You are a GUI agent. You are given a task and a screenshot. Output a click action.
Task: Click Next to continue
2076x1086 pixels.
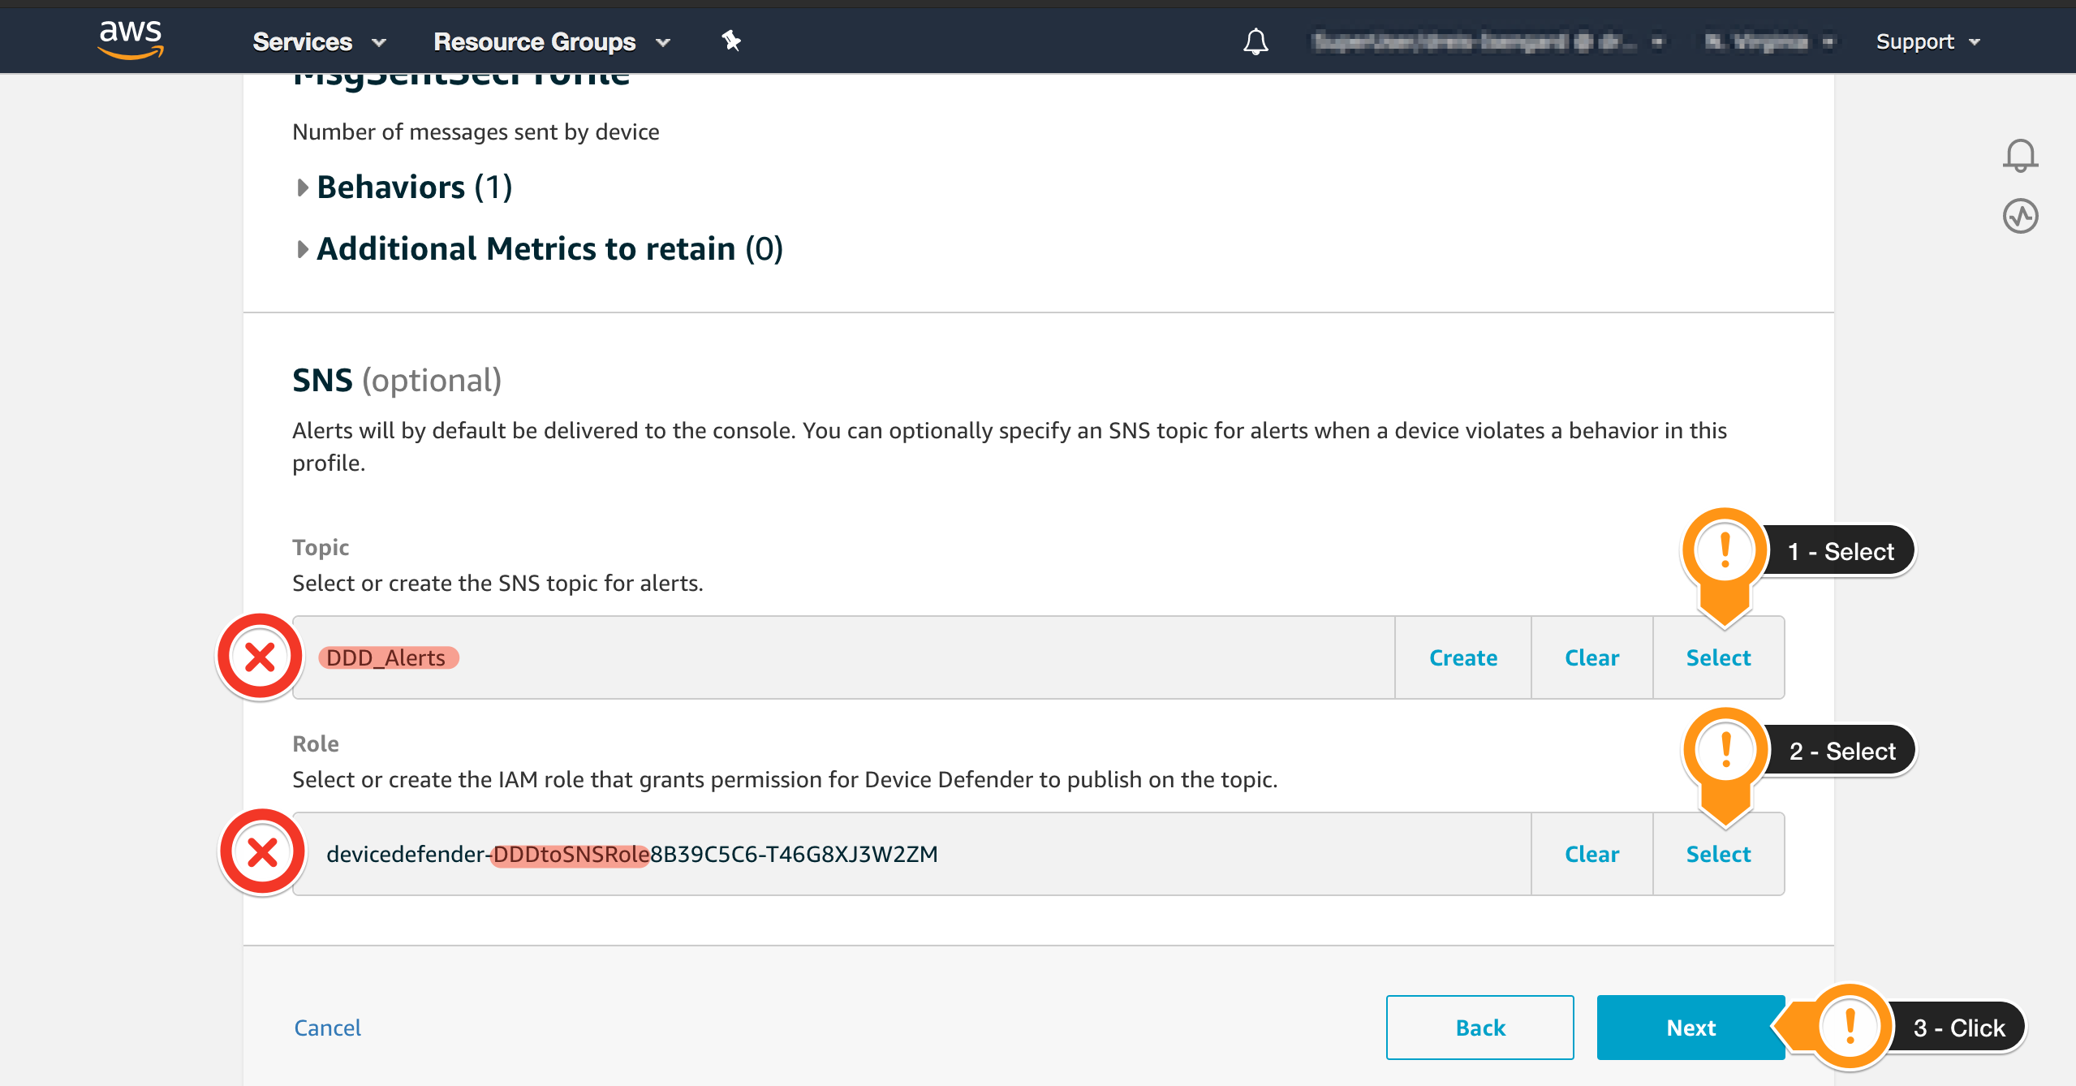tap(1691, 1028)
